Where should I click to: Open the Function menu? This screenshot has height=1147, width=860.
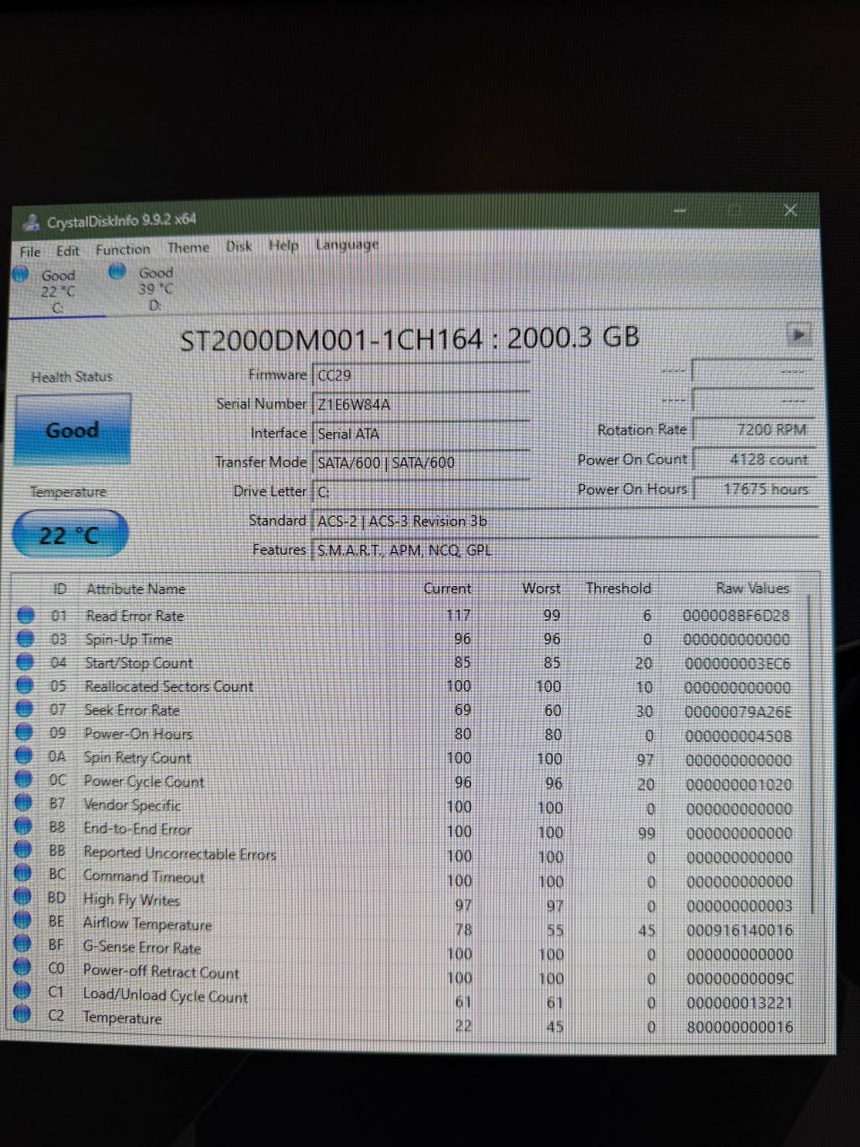[x=123, y=249]
